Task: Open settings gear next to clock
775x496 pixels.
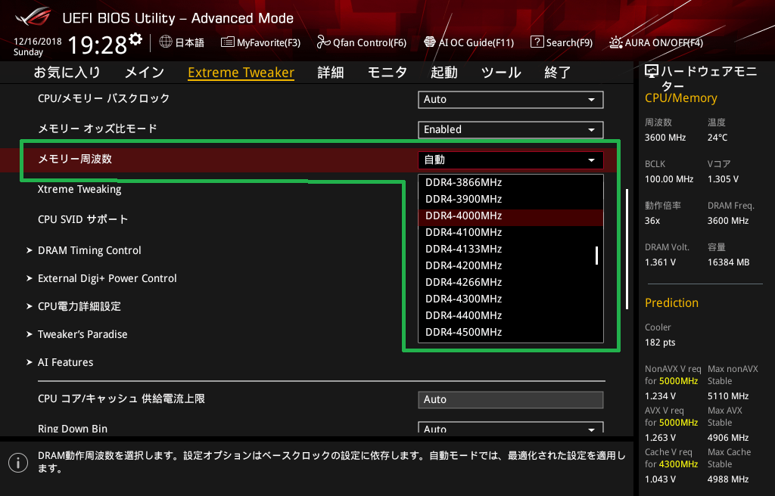Action: 136,39
